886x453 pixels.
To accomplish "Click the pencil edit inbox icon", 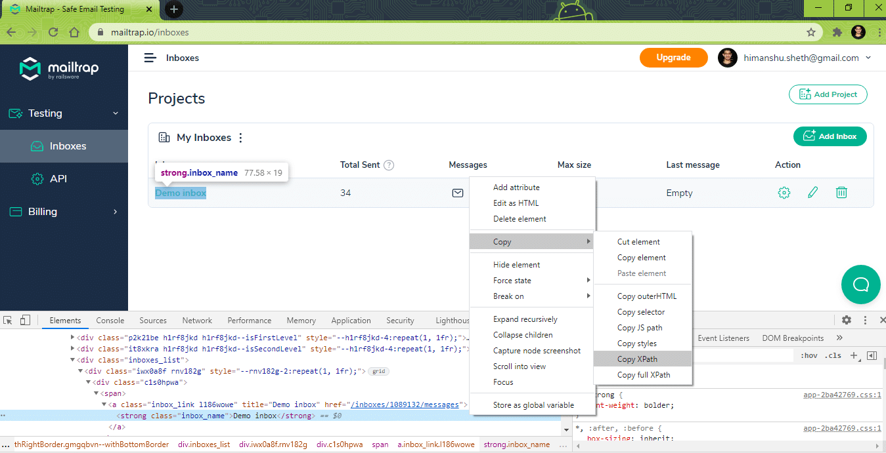I will point(813,193).
